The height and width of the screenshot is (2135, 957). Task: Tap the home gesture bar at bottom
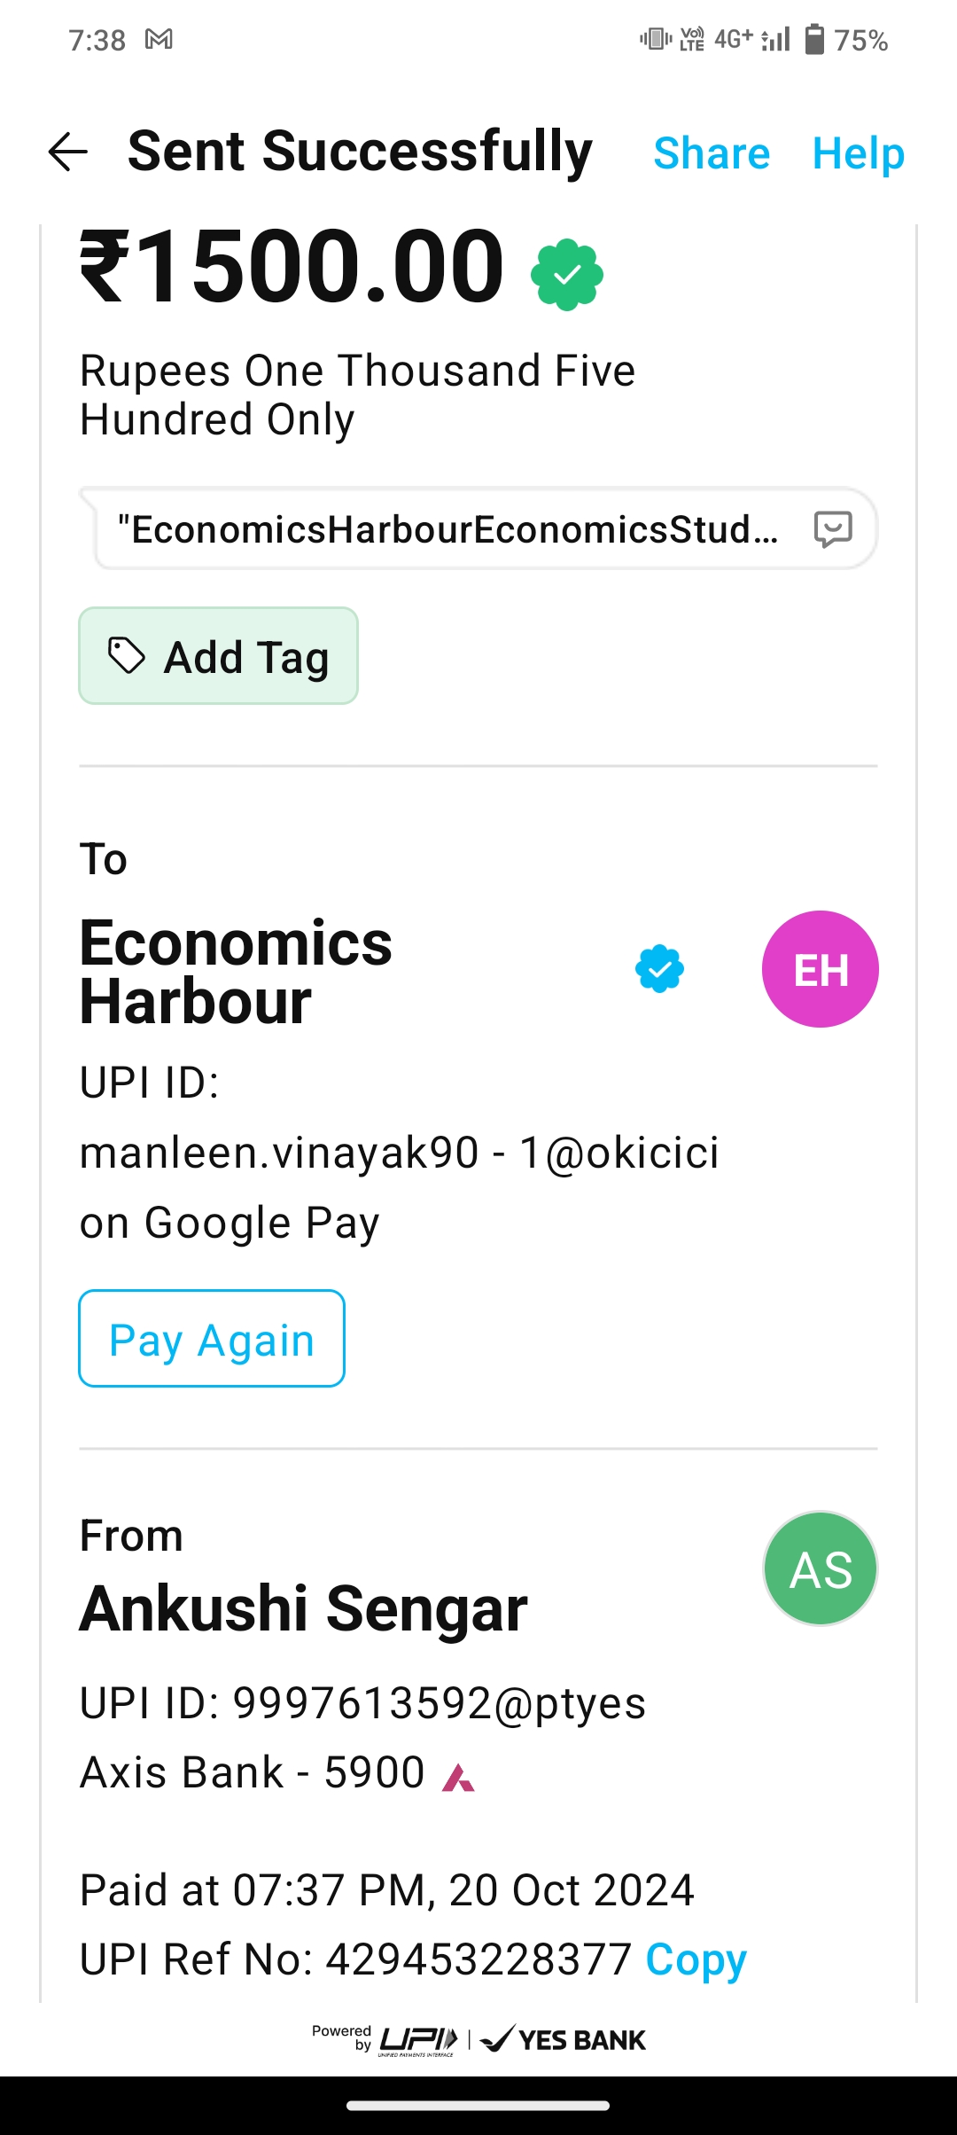478,2106
